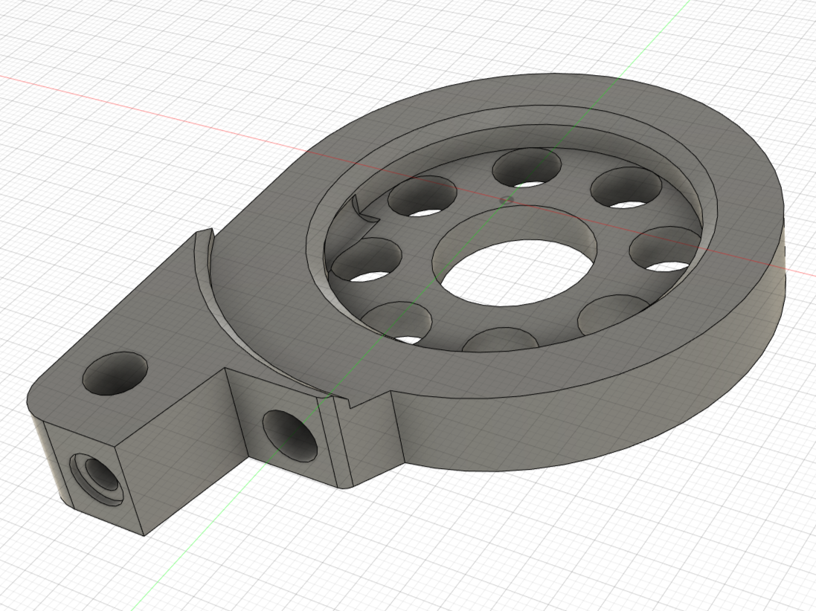Select the round hole on the arm's top face
The height and width of the screenshot is (611, 816).
click(x=115, y=373)
